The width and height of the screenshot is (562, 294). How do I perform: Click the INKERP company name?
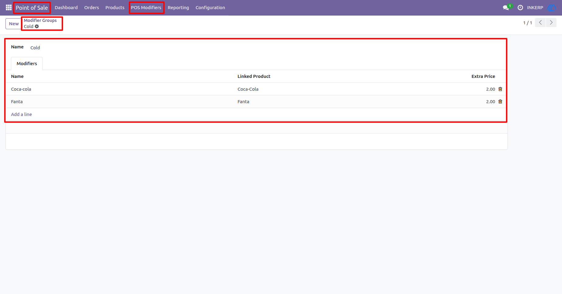coord(535,8)
